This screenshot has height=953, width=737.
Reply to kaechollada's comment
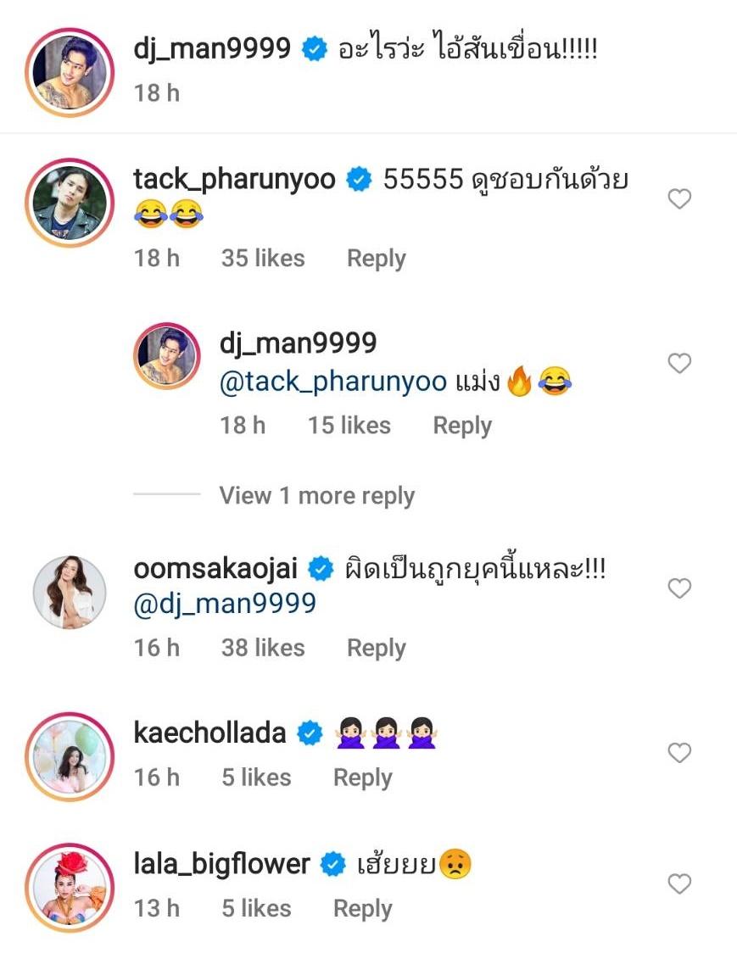(362, 777)
